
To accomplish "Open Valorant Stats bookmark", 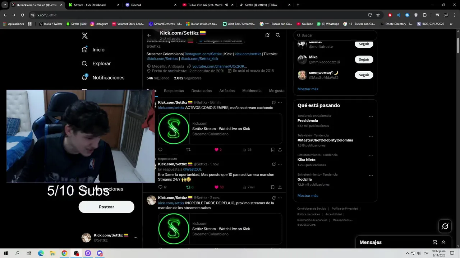I will (x=128, y=24).
